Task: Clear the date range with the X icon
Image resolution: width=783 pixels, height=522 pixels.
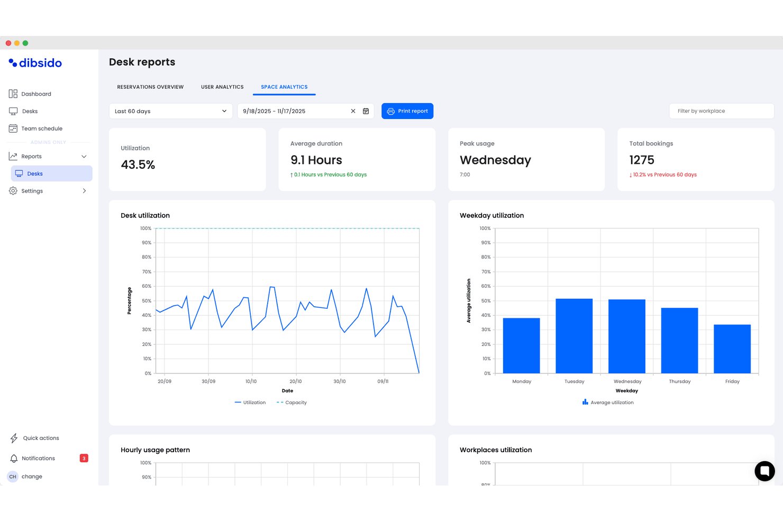Action: point(353,111)
